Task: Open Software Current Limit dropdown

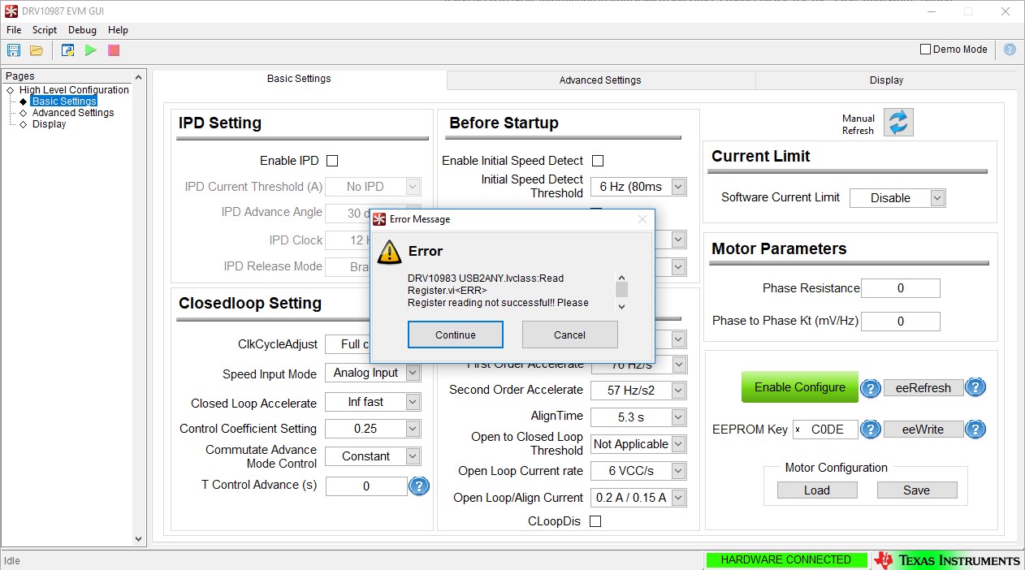Action: click(x=938, y=198)
